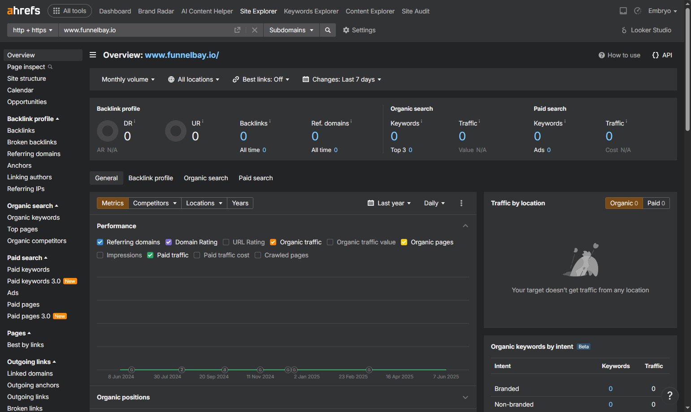Open the Looker Studio integration

(646, 30)
